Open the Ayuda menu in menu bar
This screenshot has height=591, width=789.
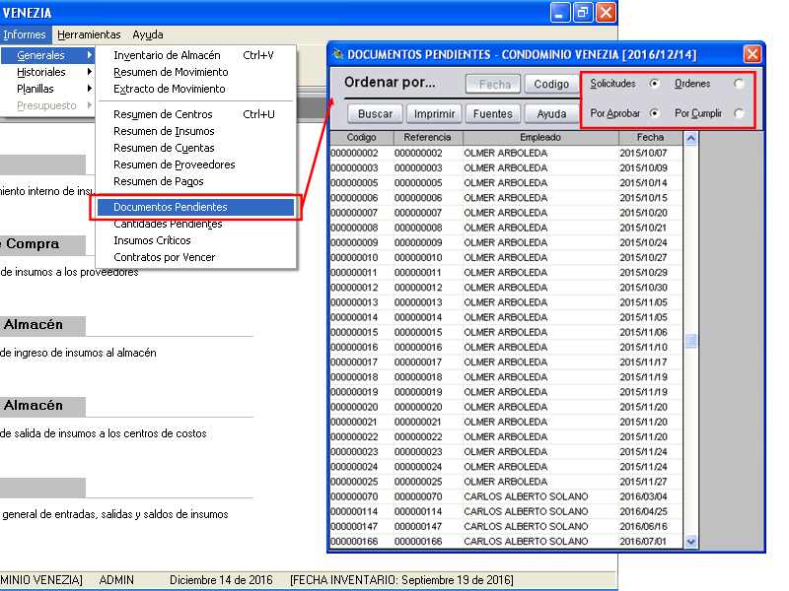(147, 34)
